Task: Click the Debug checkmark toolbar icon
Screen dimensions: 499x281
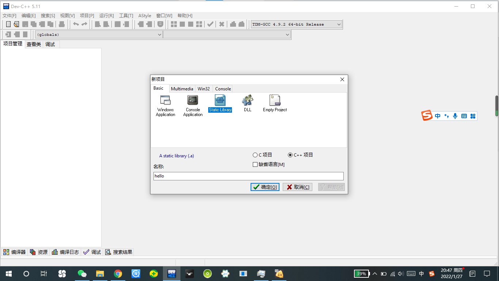Action: (210, 24)
